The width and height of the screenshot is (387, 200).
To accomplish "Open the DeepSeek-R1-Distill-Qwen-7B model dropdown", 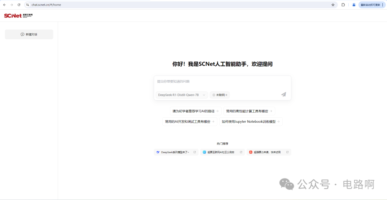I will (x=182, y=95).
